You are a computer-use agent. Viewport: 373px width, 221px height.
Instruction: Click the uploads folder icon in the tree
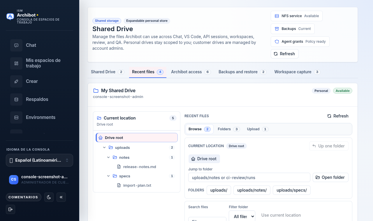tap(111, 148)
